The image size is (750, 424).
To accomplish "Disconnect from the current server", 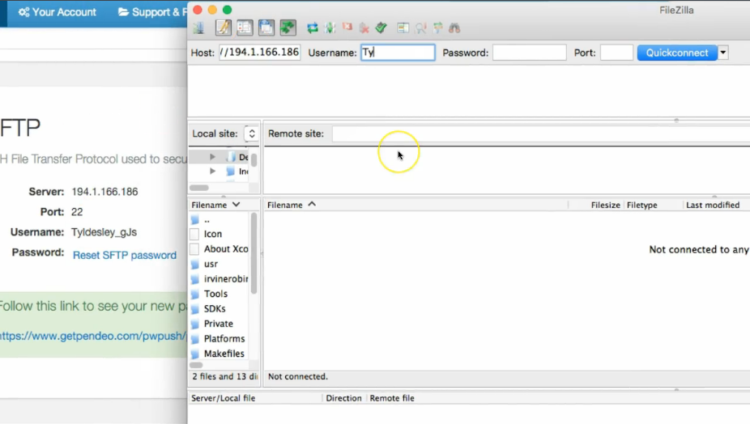I will point(364,28).
